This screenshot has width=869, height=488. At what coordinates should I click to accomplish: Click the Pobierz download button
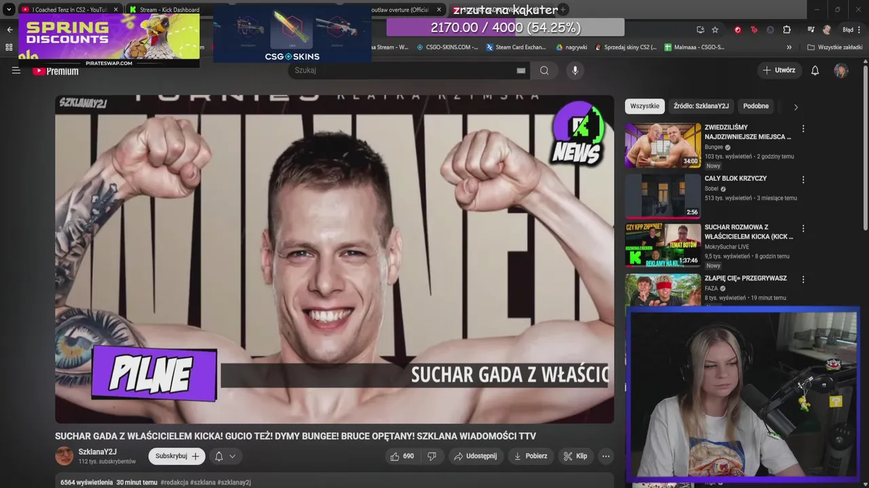tap(530, 456)
